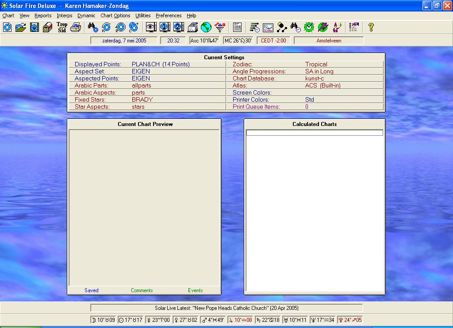Click the green clock icon
The height and width of the screenshot is (328, 453).
click(x=309, y=27)
